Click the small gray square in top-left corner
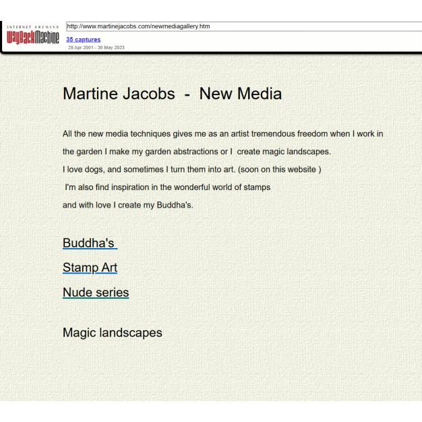Screen dimensions: 422x422 coord(3,18)
